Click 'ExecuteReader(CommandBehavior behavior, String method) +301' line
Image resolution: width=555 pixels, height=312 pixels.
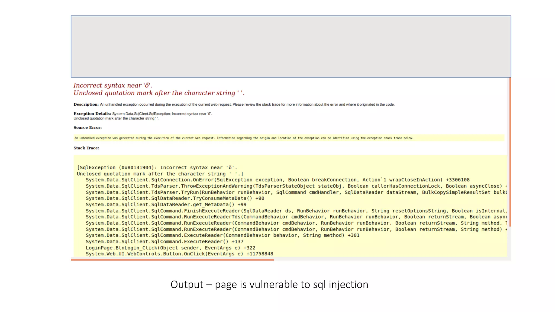pos(223,235)
